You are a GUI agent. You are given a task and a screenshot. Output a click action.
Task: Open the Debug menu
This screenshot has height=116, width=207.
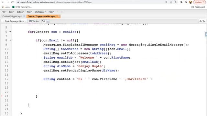point(20,12)
